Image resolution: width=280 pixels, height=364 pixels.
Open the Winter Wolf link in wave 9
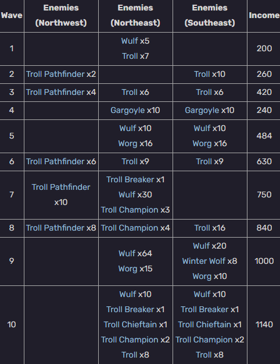pyautogui.click(x=203, y=261)
